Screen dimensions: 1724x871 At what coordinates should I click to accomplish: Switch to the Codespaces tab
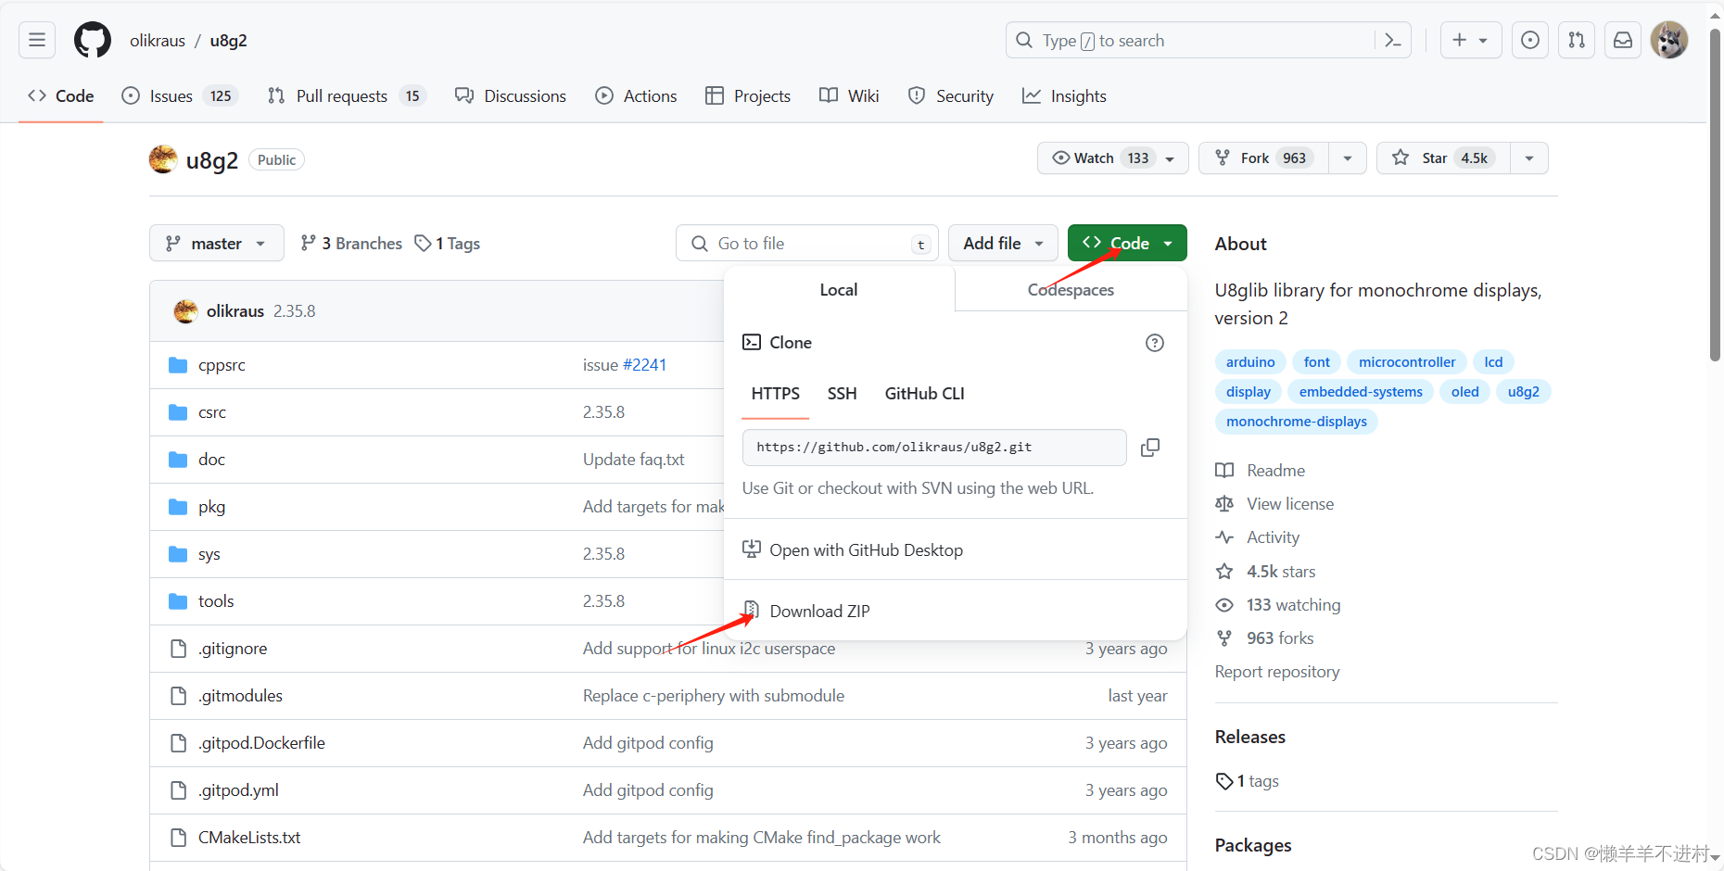[x=1071, y=290]
